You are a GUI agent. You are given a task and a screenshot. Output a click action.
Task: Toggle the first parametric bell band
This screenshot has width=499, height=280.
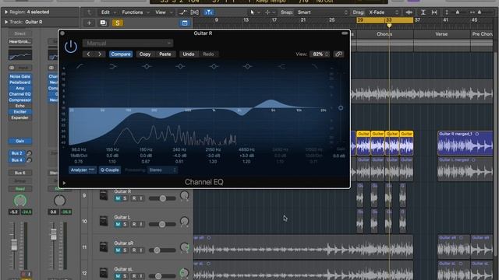tap(147, 66)
